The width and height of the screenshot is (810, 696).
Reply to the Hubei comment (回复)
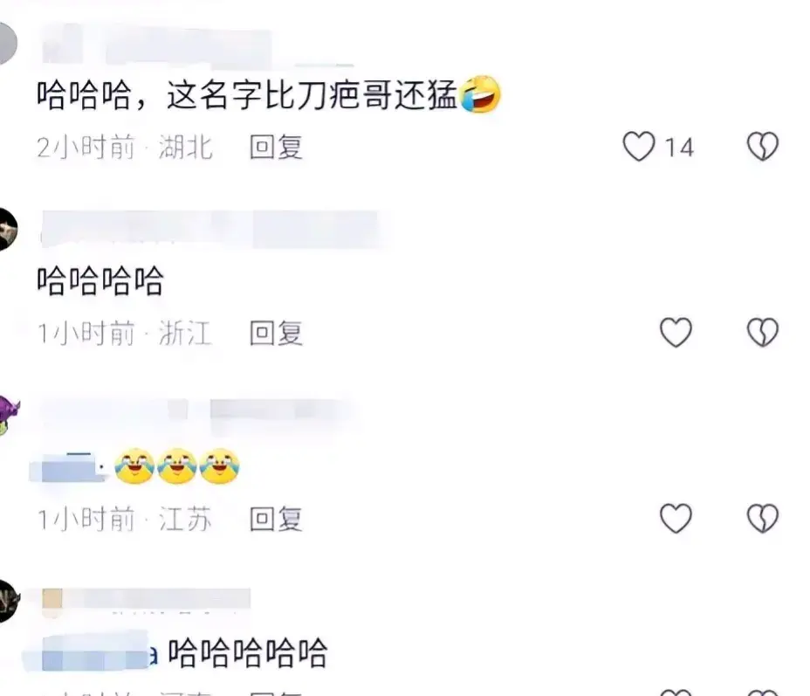[276, 148]
